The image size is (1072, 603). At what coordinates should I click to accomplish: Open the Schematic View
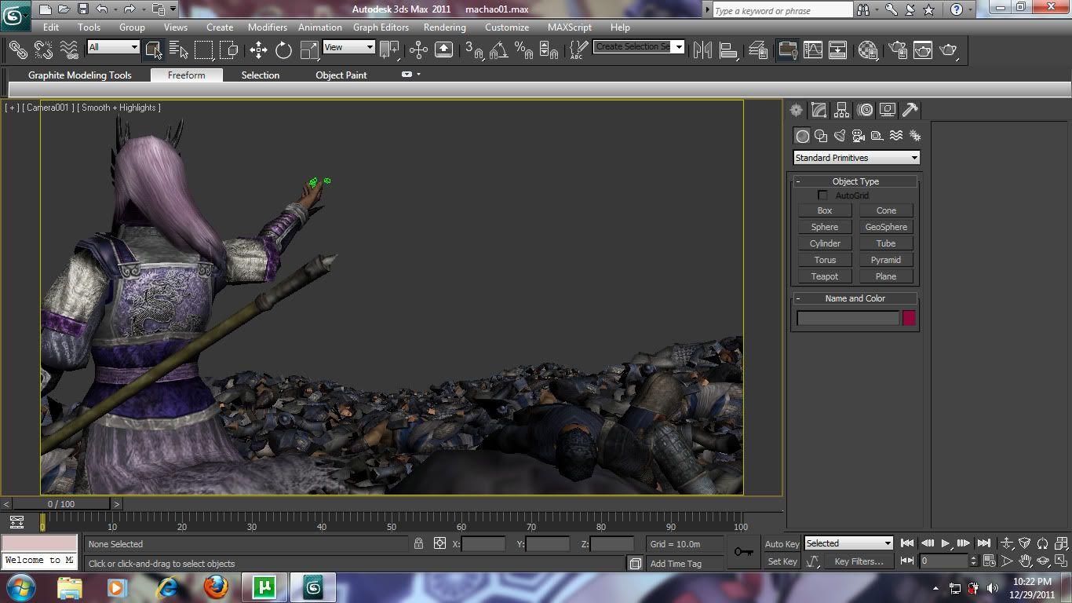point(838,49)
